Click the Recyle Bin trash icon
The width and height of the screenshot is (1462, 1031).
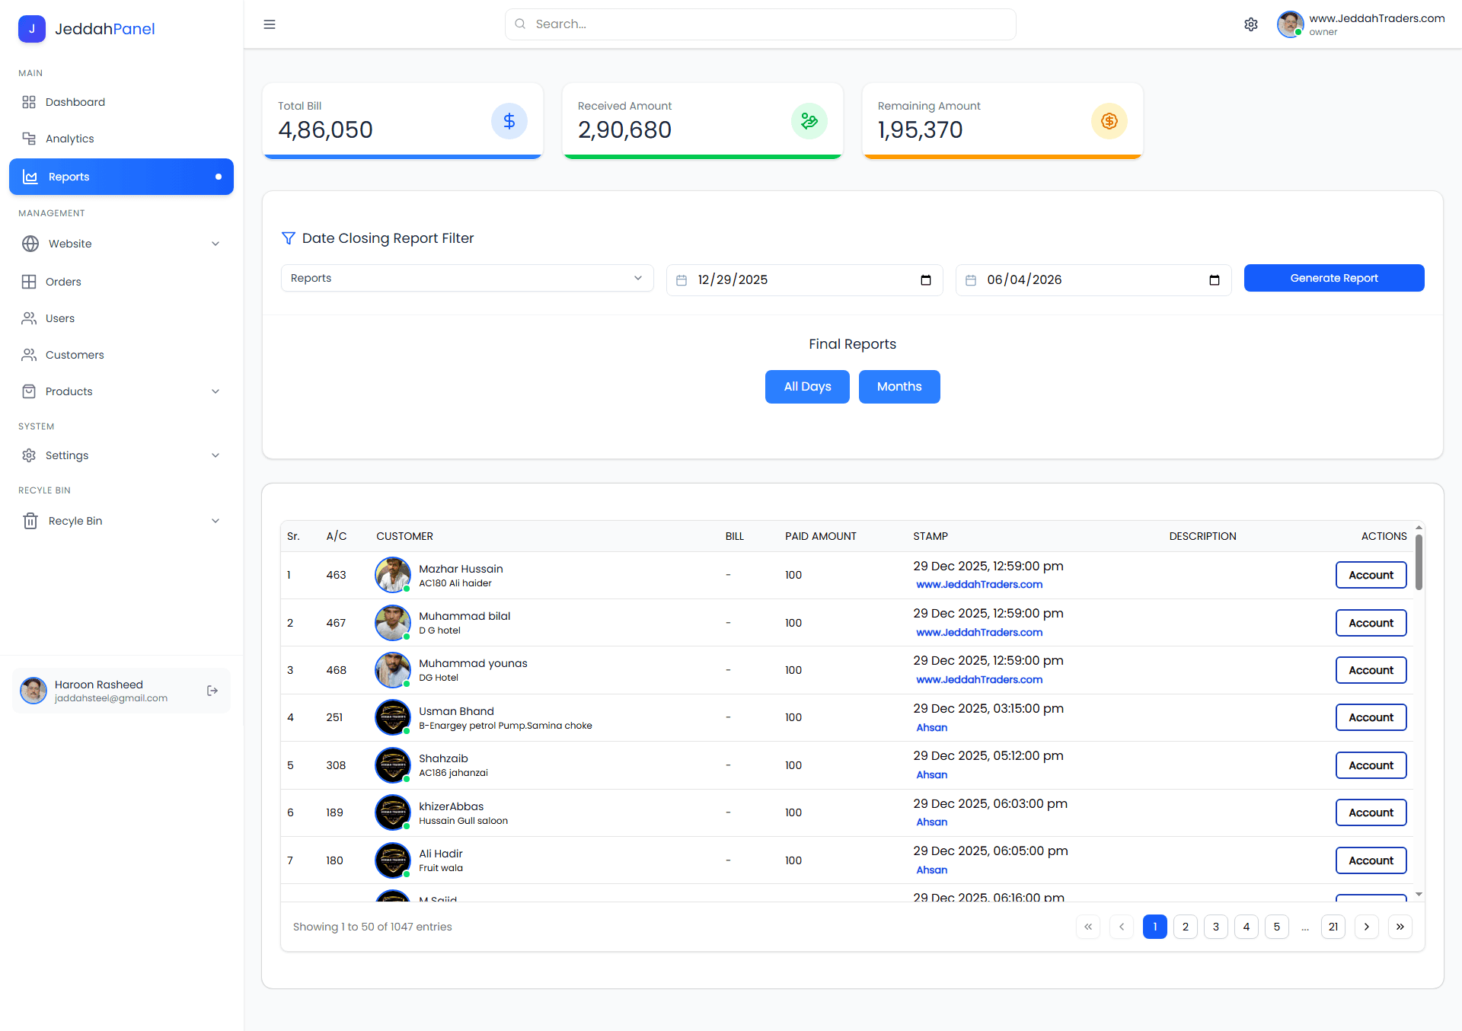pyautogui.click(x=30, y=521)
